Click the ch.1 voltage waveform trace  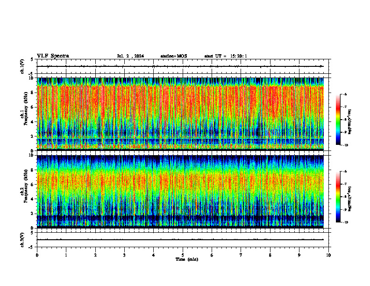pyautogui.click(x=180, y=66)
